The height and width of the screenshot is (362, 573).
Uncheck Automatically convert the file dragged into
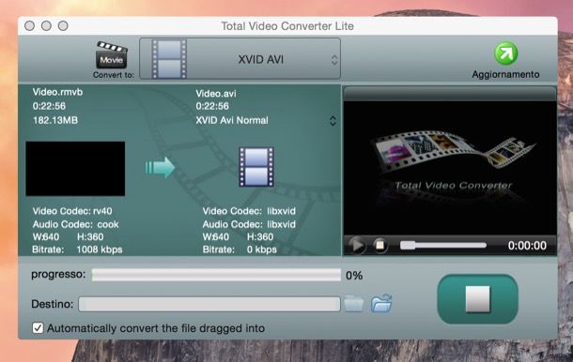[38, 328]
